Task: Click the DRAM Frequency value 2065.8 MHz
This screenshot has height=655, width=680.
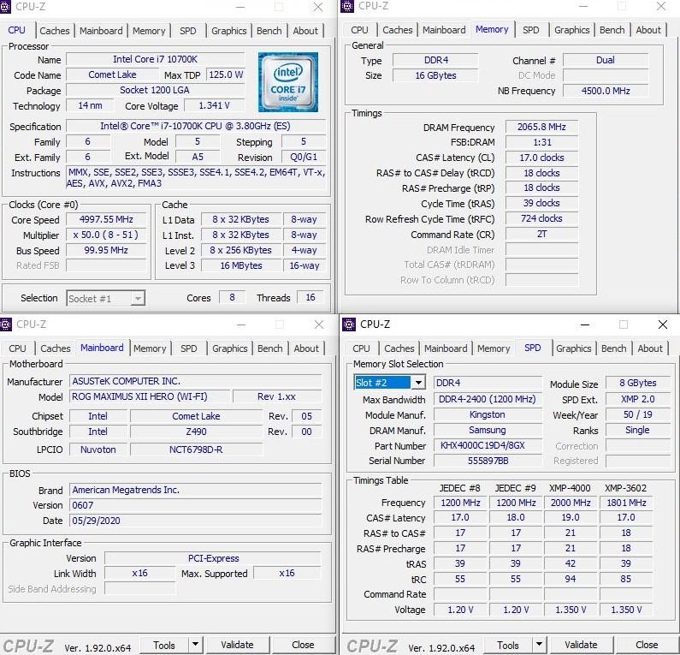Action: tap(541, 127)
